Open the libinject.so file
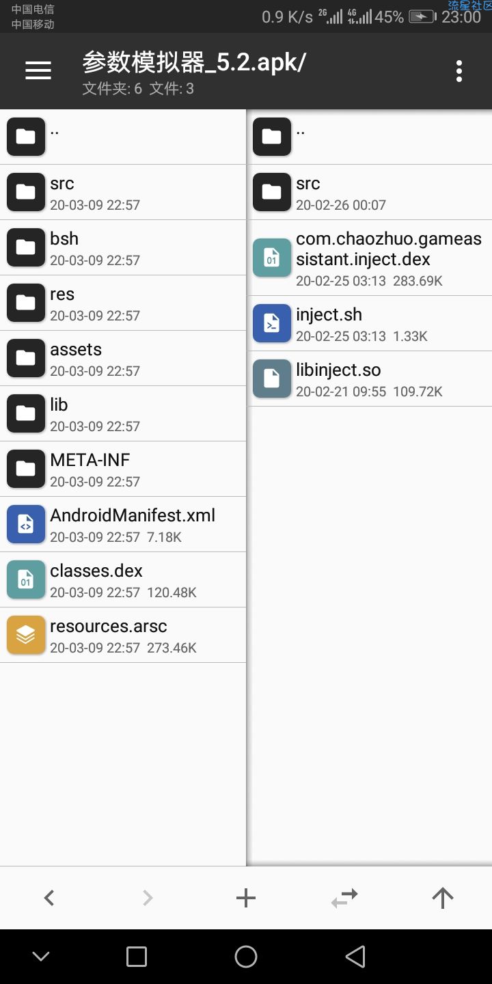This screenshot has width=492, height=984. pos(369,379)
